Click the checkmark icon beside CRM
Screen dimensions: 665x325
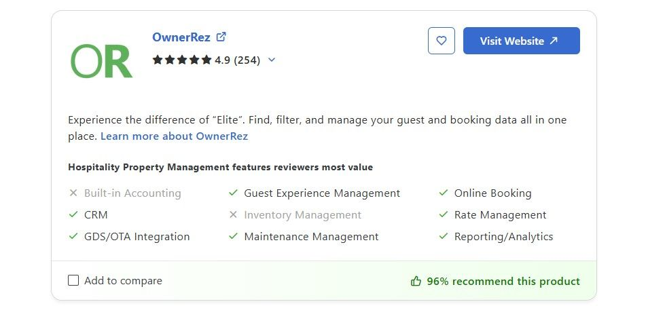[73, 214]
